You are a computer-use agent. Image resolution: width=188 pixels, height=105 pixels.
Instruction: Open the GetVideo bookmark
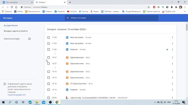tap(110, 11)
